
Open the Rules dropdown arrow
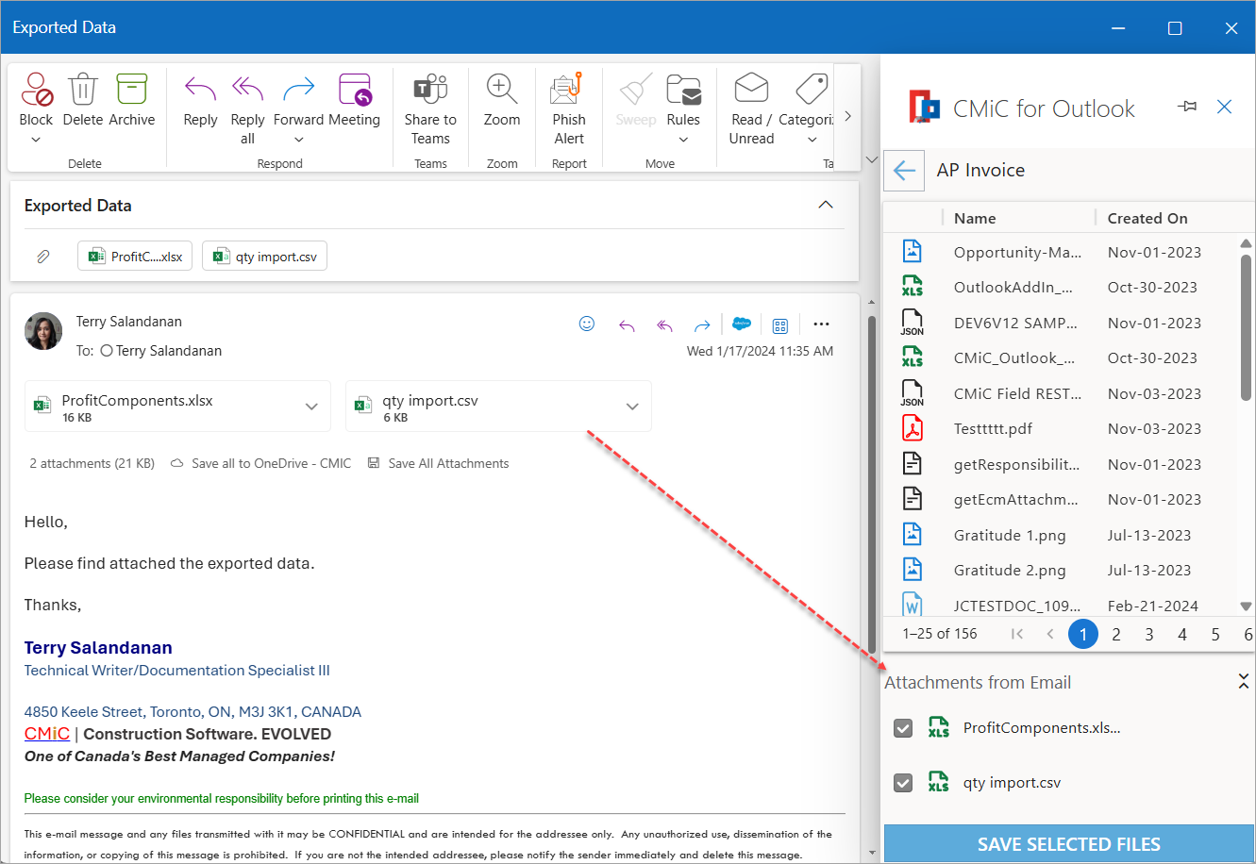click(683, 140)
